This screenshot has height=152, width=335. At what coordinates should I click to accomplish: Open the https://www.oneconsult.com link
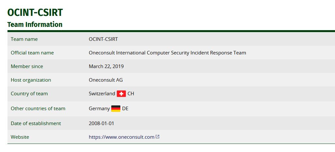122,137
